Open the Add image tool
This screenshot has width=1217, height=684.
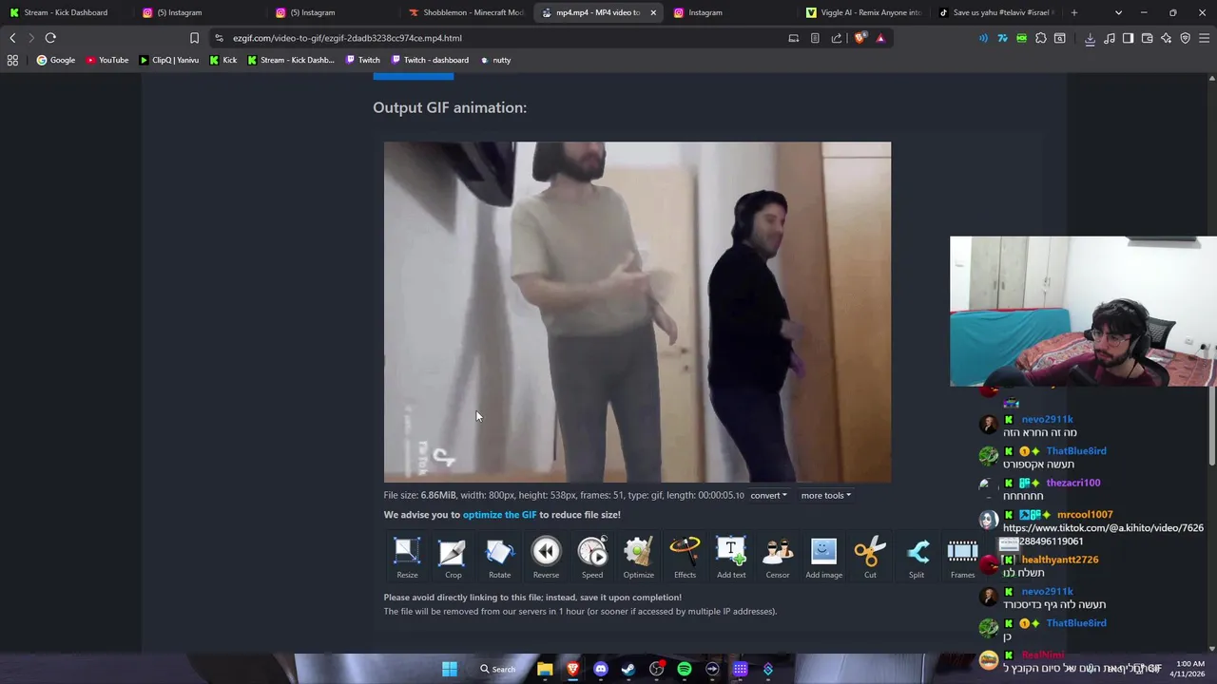(x=823, y=558)
